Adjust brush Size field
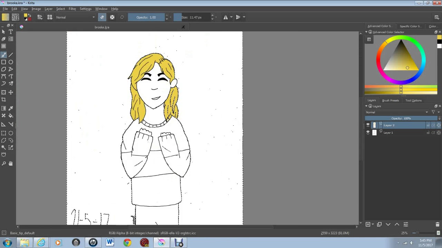This screenshot has width=442, height=248. coord(192,17)
